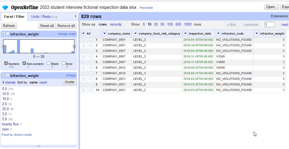Star row 3
The height and width of the screenshot is (149, 289).
(83, 51)
